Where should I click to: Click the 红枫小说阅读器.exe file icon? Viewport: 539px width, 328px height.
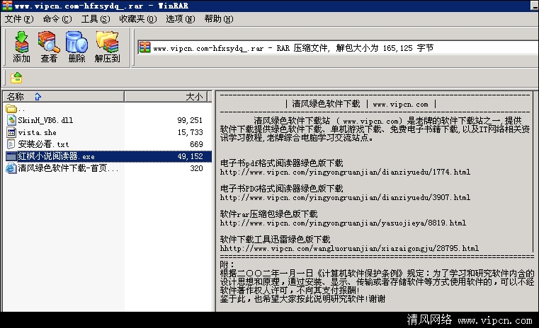click(11, 156)
